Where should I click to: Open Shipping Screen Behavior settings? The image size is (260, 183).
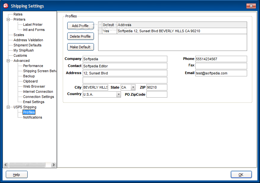40,71
